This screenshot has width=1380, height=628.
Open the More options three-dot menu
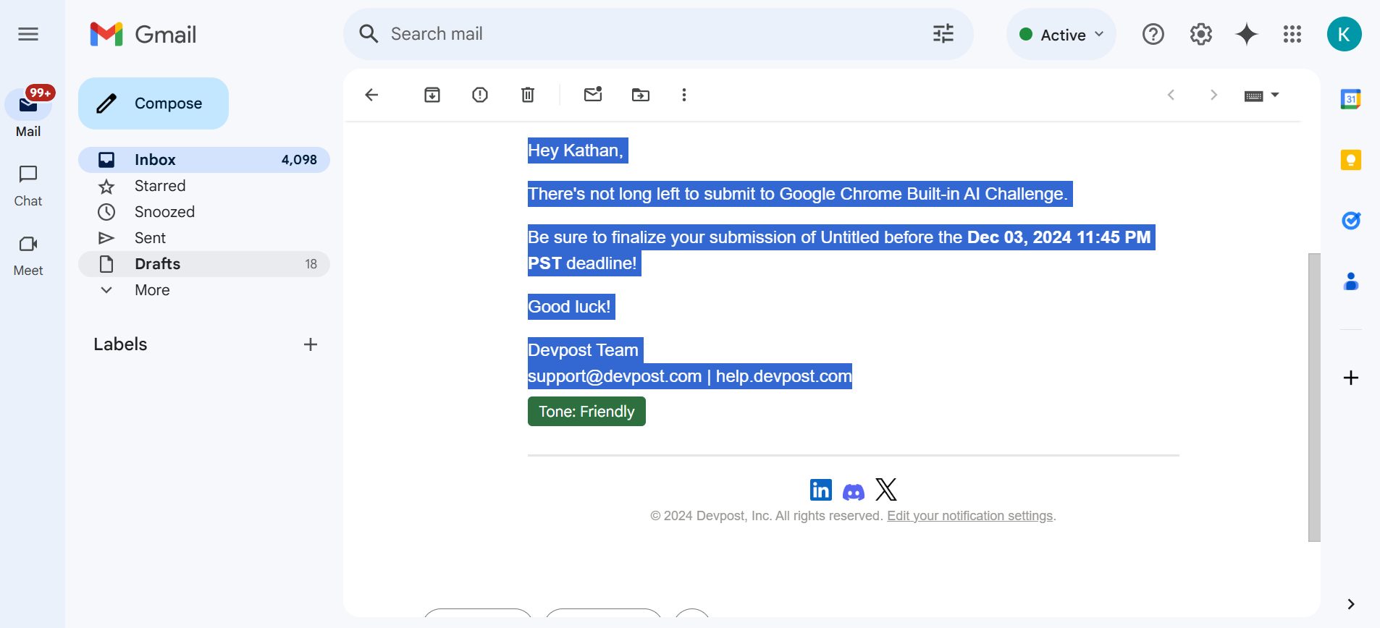(x=684, y=95)
